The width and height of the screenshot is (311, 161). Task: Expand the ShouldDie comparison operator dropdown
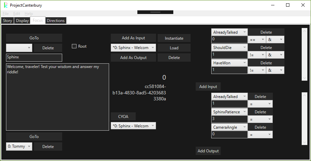tap(257, 55)
